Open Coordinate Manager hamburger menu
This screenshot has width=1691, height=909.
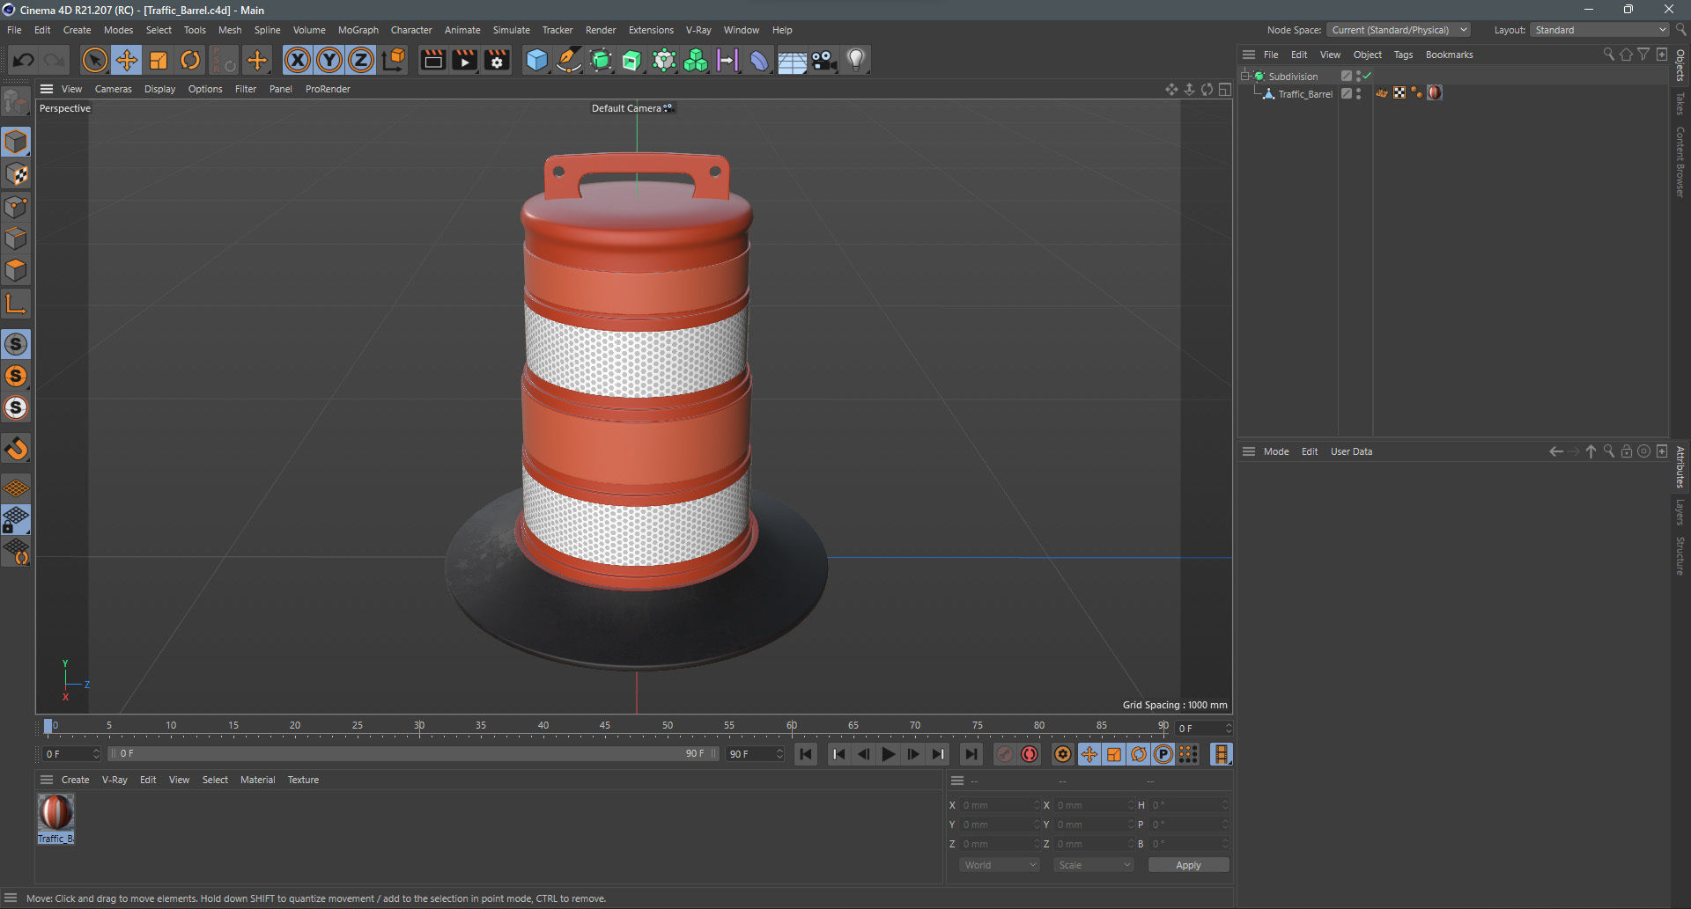[x=957, y=781]
